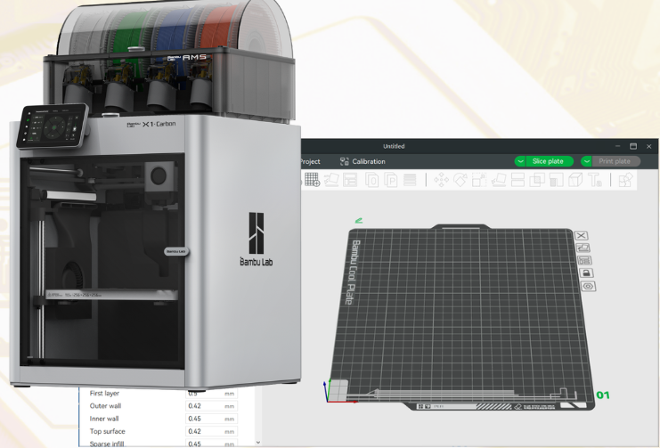Click the Auto Orient toolbar icon

point(330,180)
